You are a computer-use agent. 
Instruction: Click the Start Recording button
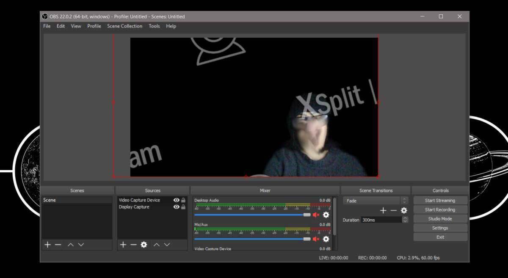click(440, 210)
